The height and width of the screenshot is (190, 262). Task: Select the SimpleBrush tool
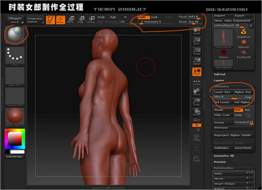244,33
